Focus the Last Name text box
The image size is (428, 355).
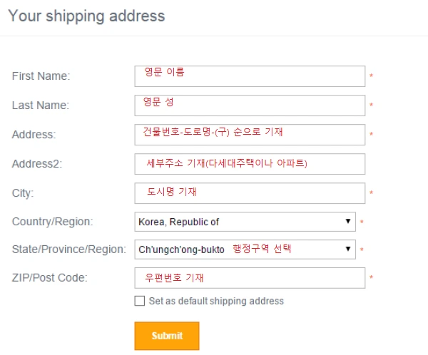click(x=250, y=106)
